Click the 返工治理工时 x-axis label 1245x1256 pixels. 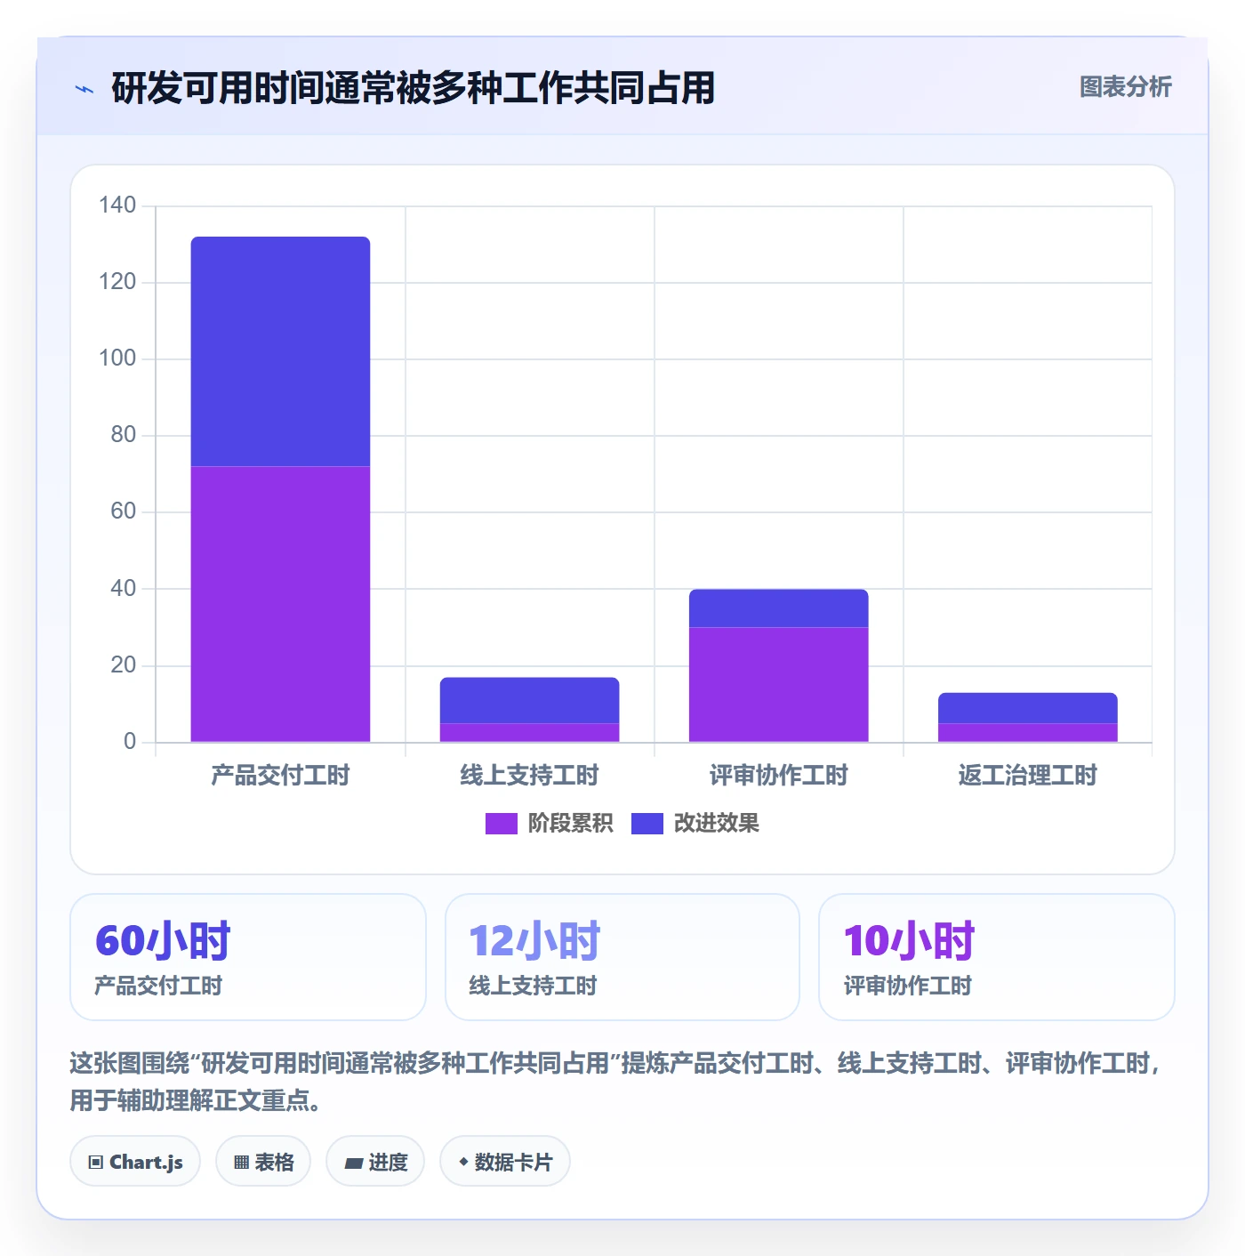[1027, 776]
